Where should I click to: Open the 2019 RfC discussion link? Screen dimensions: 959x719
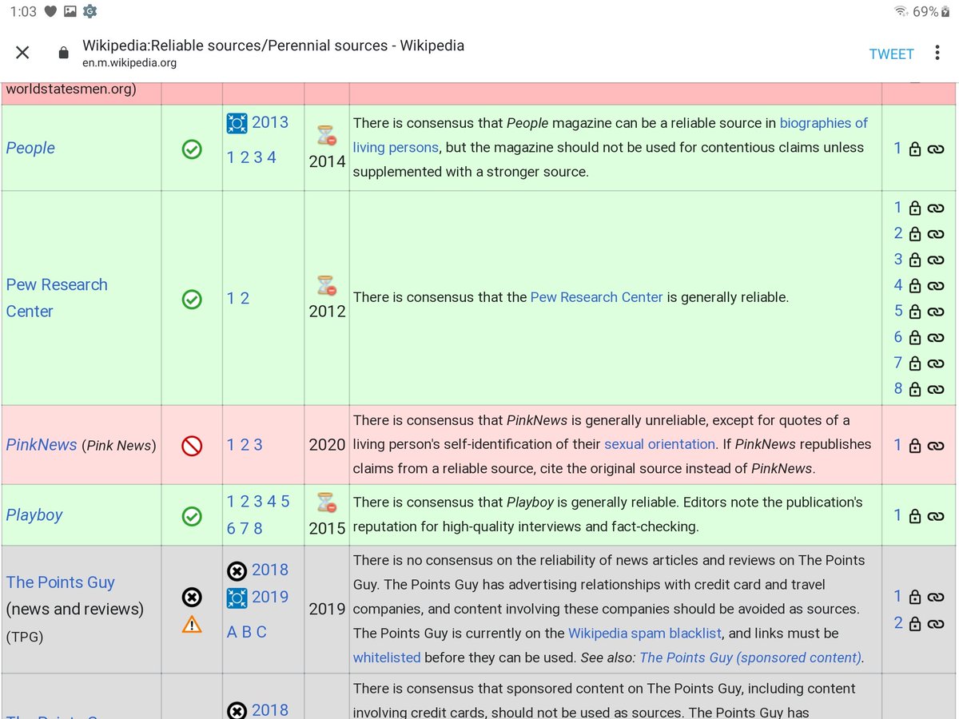tap(270, 597)
